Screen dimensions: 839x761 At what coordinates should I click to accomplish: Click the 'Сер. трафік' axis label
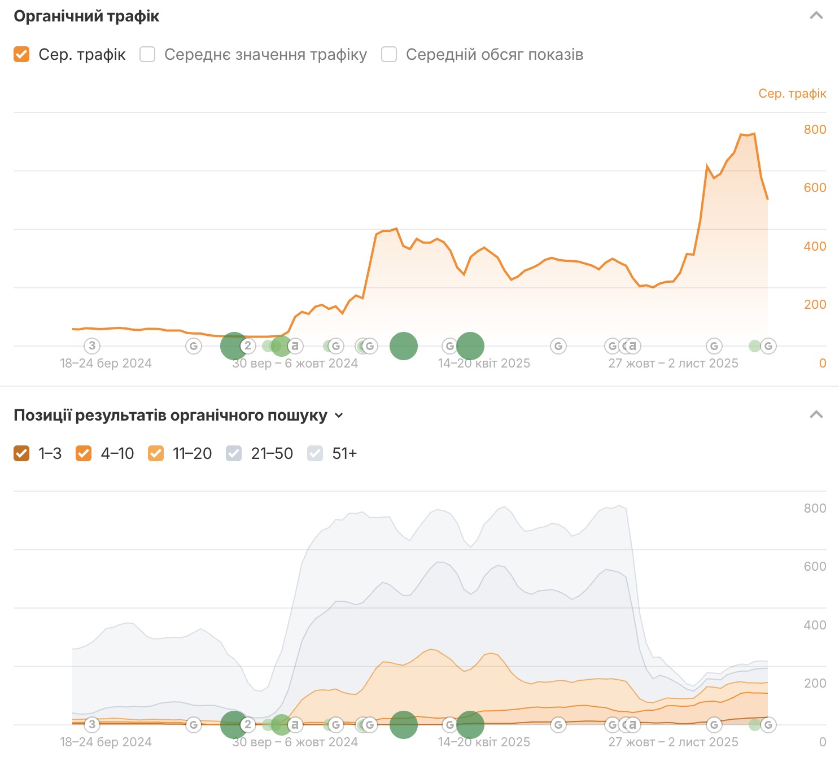[792, 94]
